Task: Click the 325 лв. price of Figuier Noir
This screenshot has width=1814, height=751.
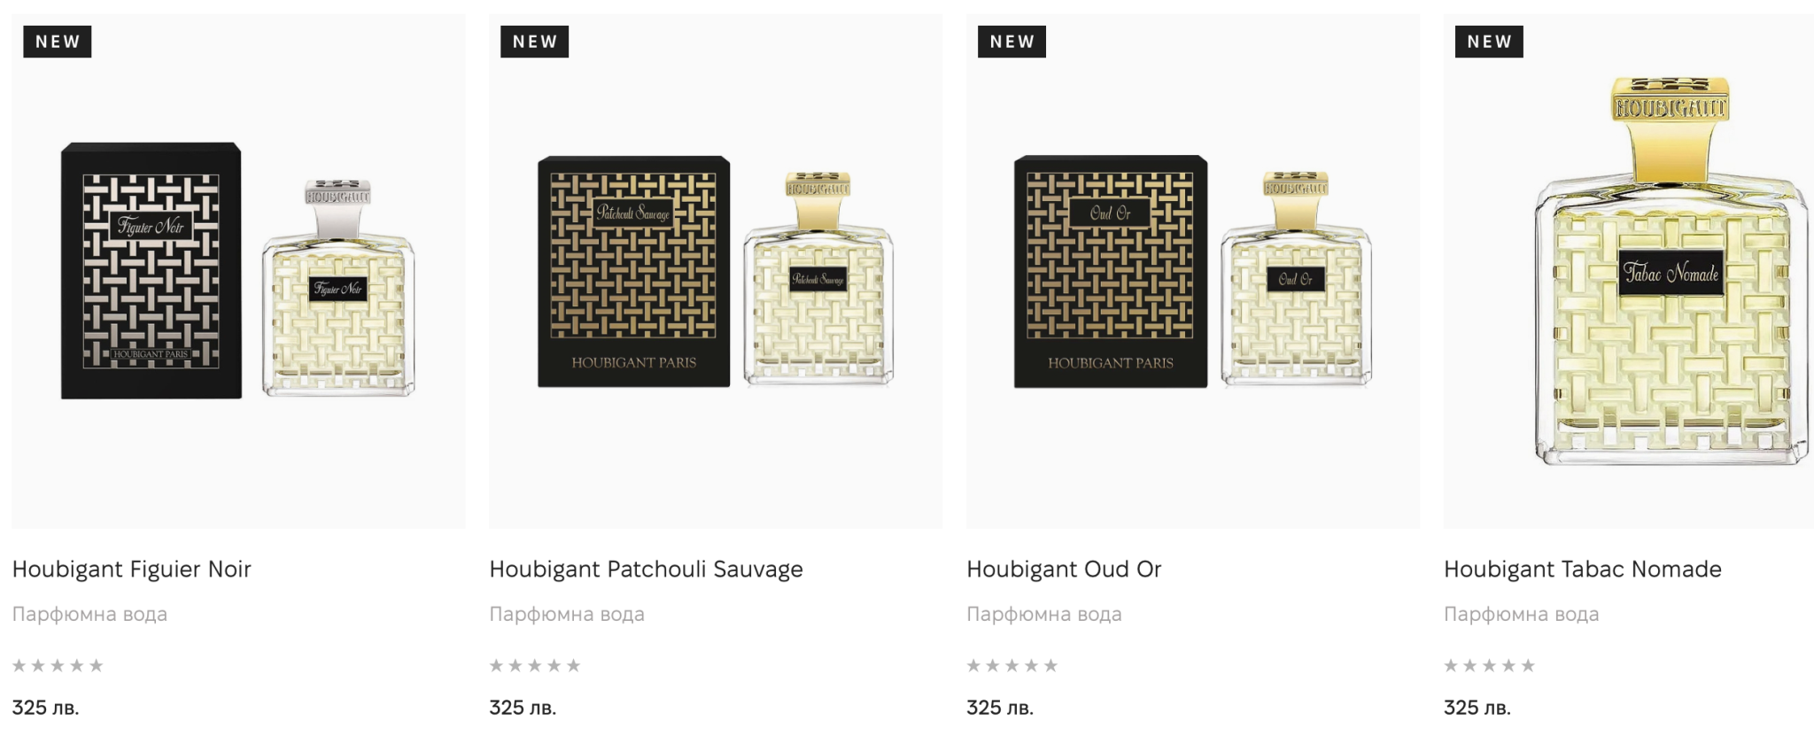Action: 45,708
